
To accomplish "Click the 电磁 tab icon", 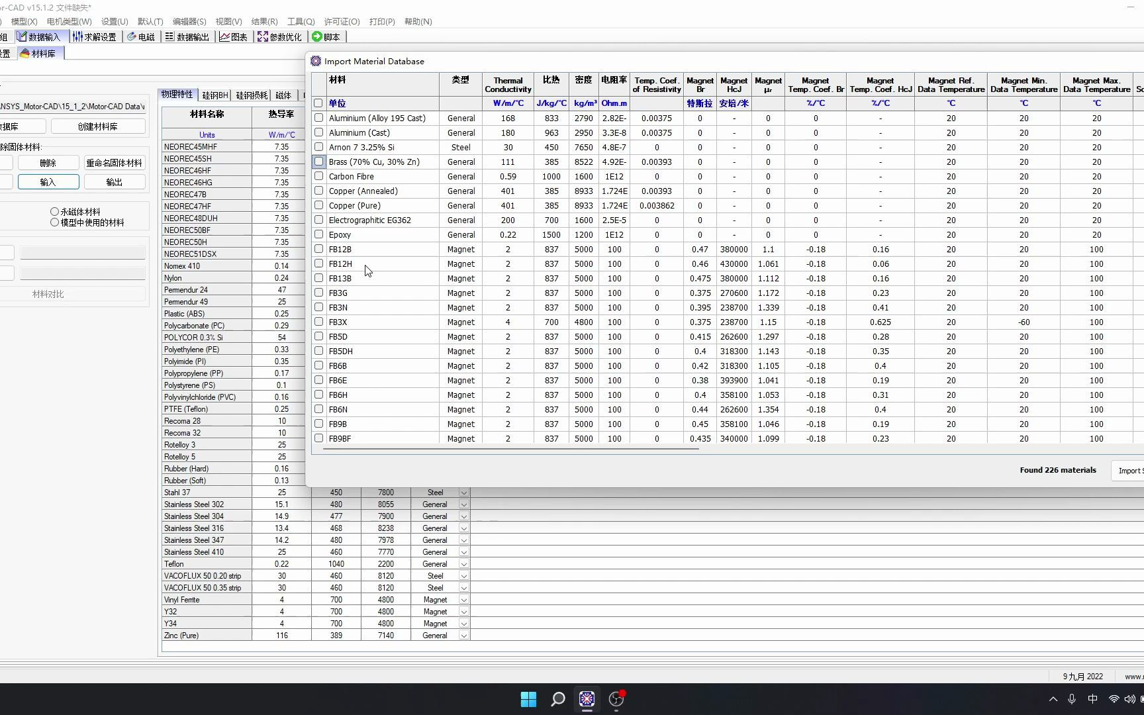I will pos(132,36).
